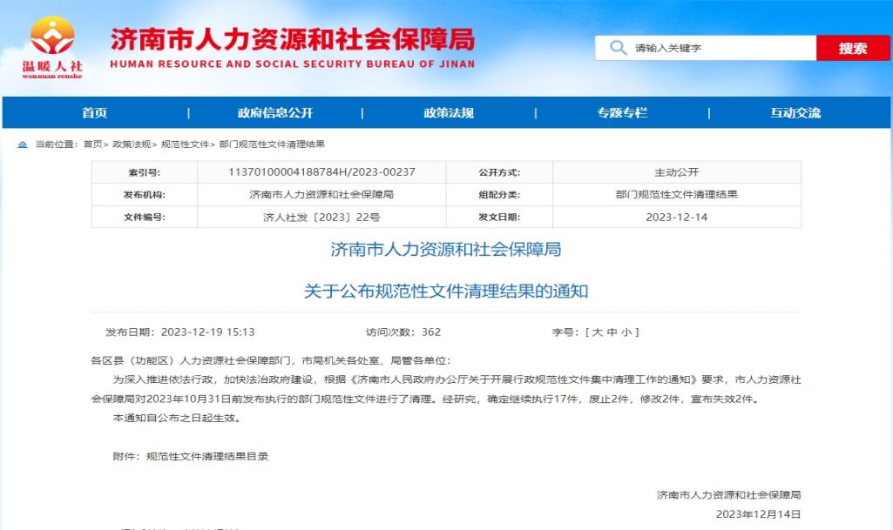Image resolution: width=893 pixels, height=530 pixels.
Task: Open the 政府信息公开 navigation menu
Action: (274, 113)
